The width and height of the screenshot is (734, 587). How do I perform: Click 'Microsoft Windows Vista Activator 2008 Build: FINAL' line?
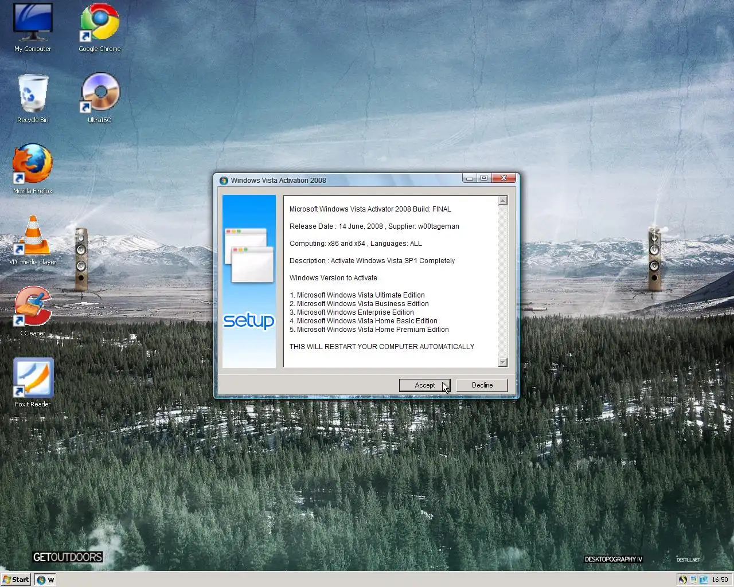(370, 209)
